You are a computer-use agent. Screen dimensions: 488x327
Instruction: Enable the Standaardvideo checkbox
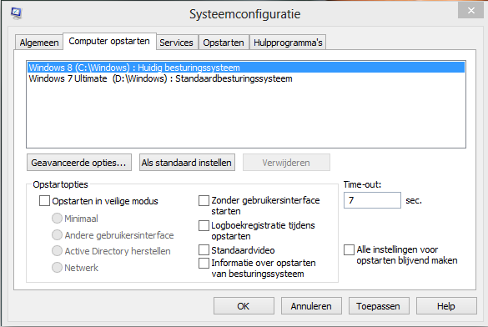[x=204, y=250]
